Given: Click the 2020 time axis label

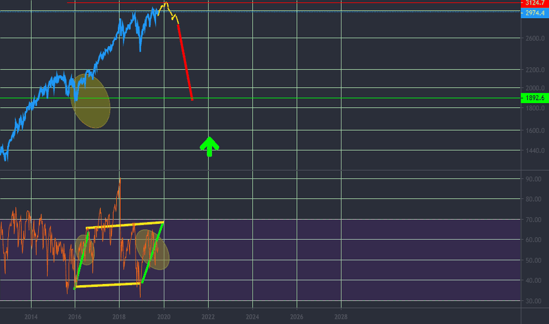Looking at the screenshot, I should [x=164, y=317].
